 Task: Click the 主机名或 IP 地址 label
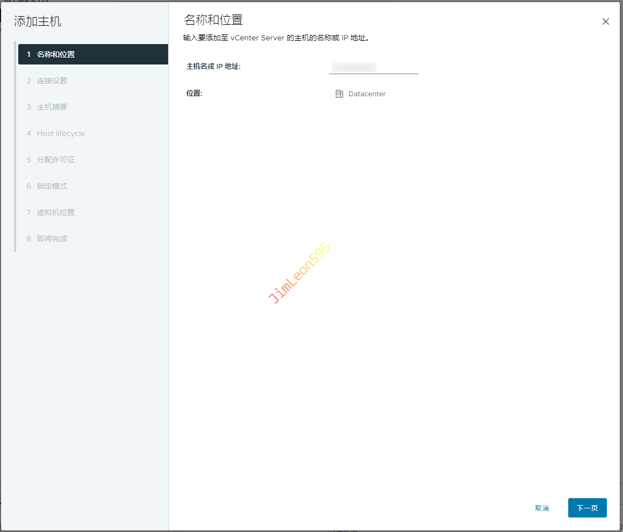pos(213,67)
